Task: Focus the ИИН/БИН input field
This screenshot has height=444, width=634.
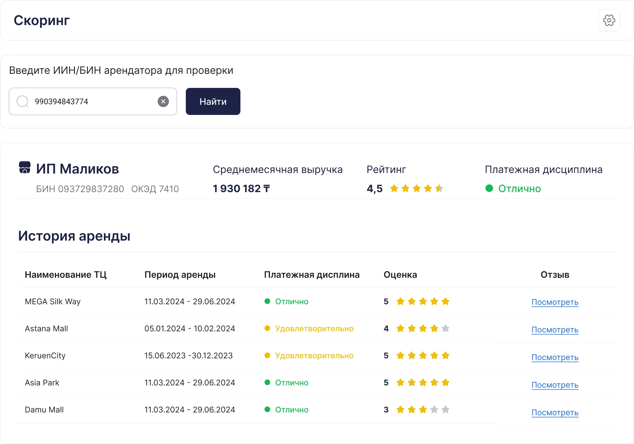Action: pos(93,101)
